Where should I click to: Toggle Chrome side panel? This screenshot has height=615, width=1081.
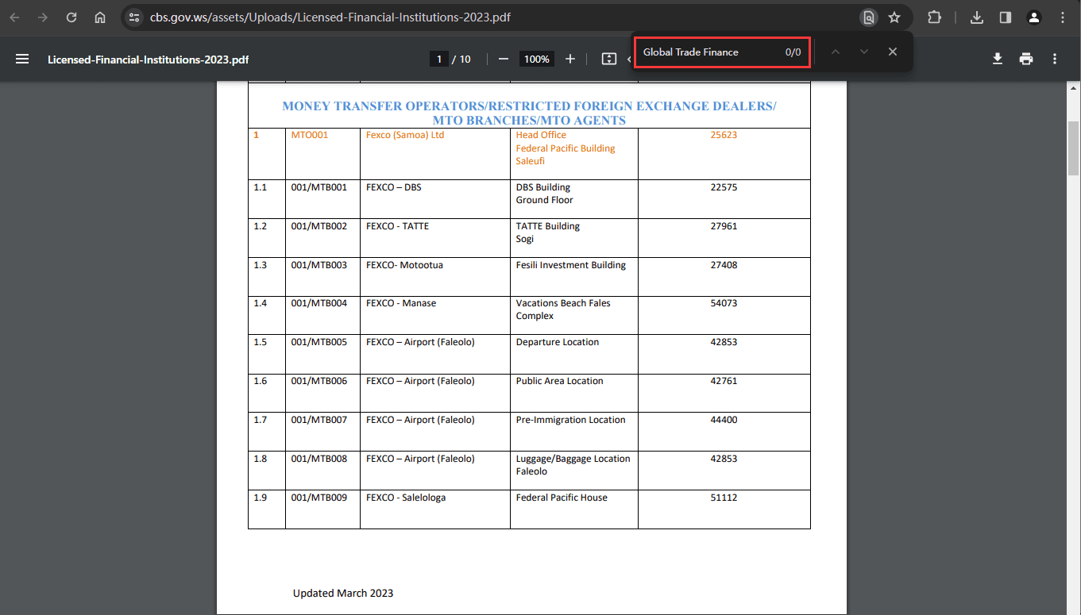coord(1006,17)
